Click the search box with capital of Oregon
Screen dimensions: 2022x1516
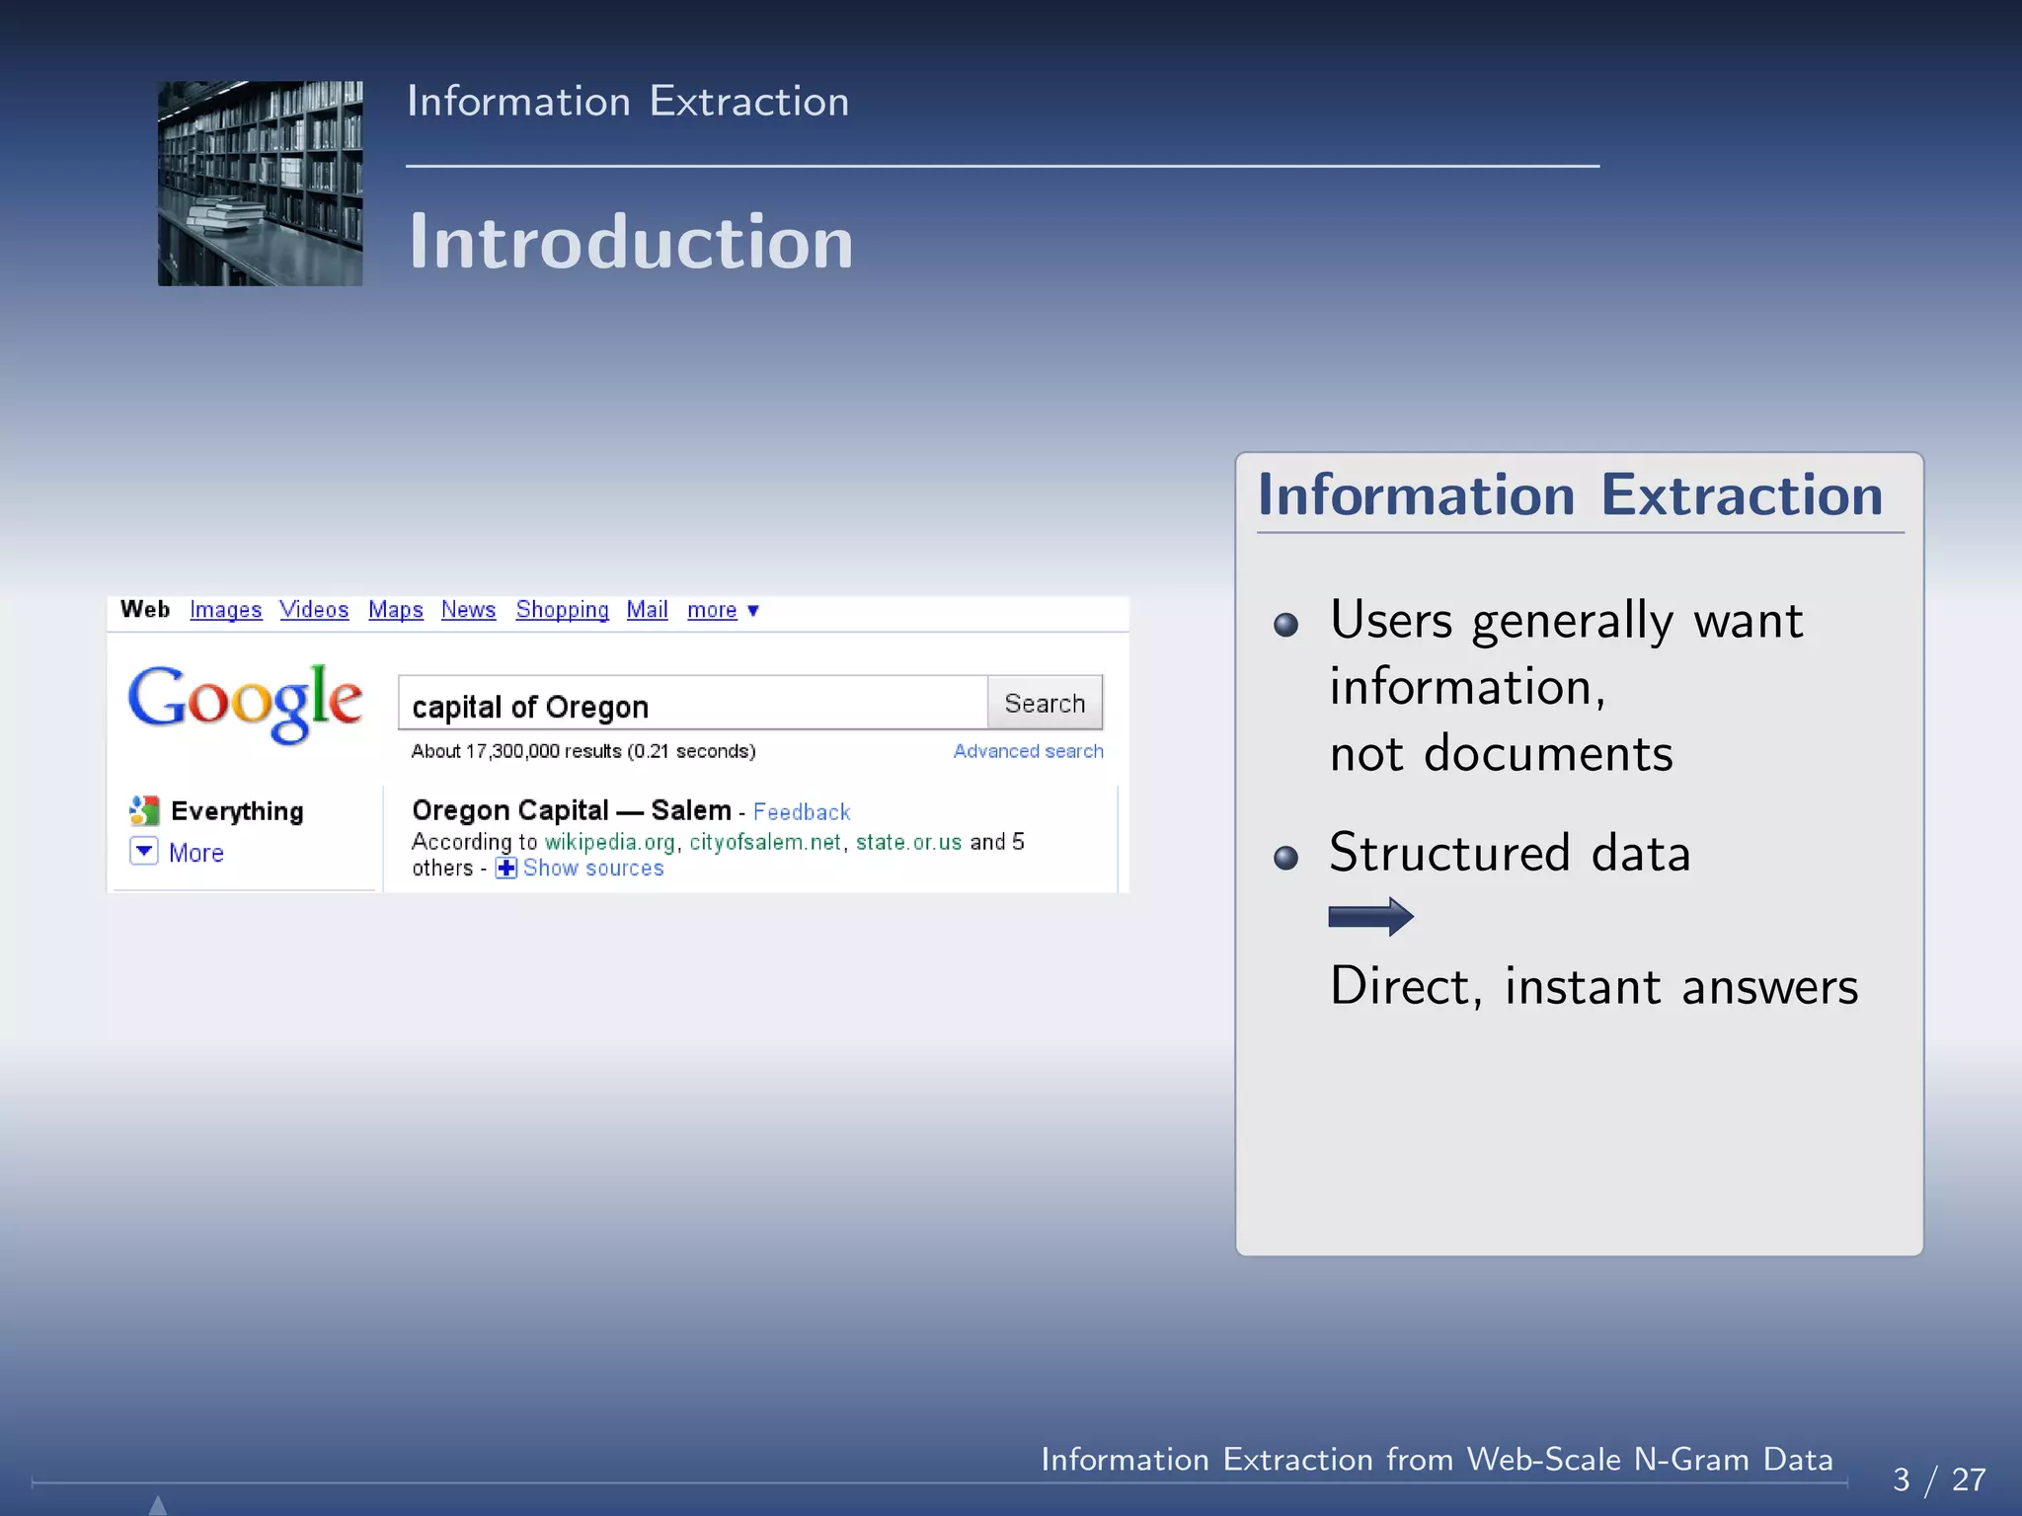[691, 705]
